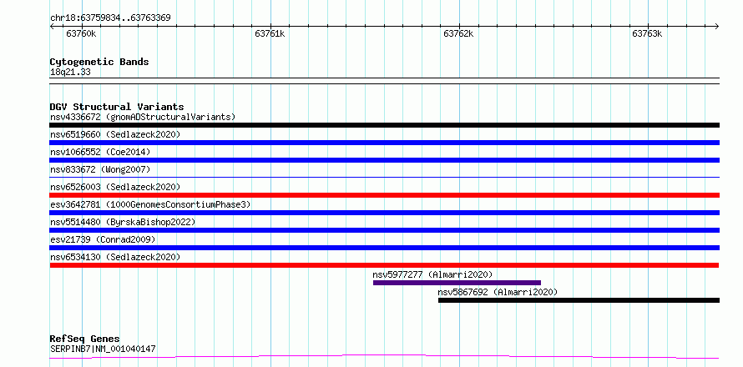Viewport: 743px width, 367px height.
Task: Click the magenta SERPINB7 gene line
Action: pyautogui.click(x=384, y=357)
